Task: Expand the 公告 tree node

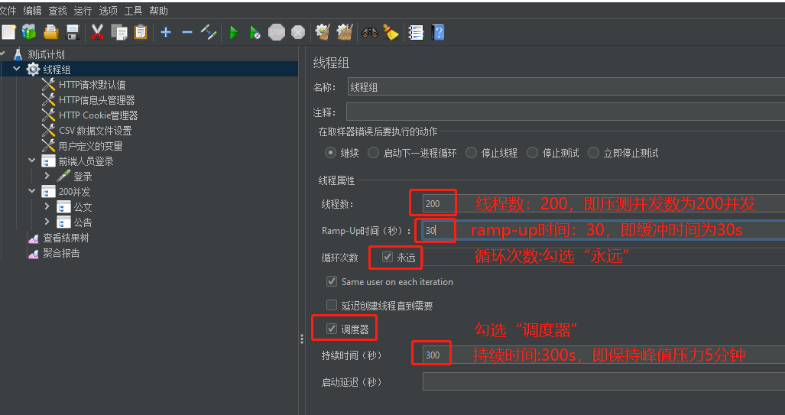Action: click(47, 221)
